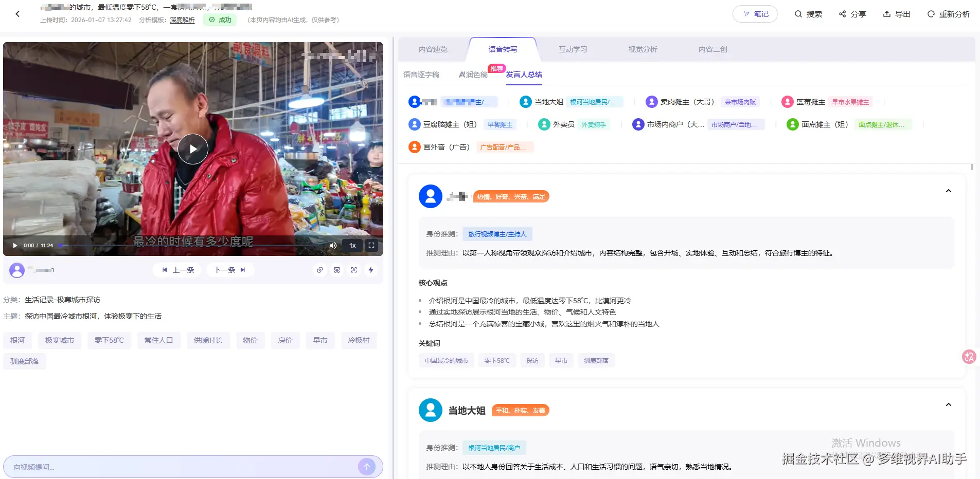Image resolution: width=980 pixels, height=479 pixels.
Task: Go to 下一条 next item
Action: pyautogui.click(x=229, y=269)
